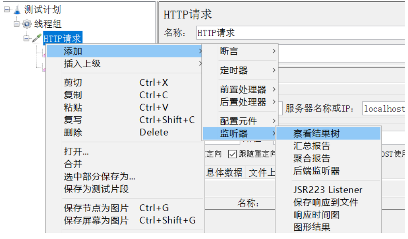
Task: Expand the 定时器 submenu
Action: pyautogui.click(x=240, y=70)
